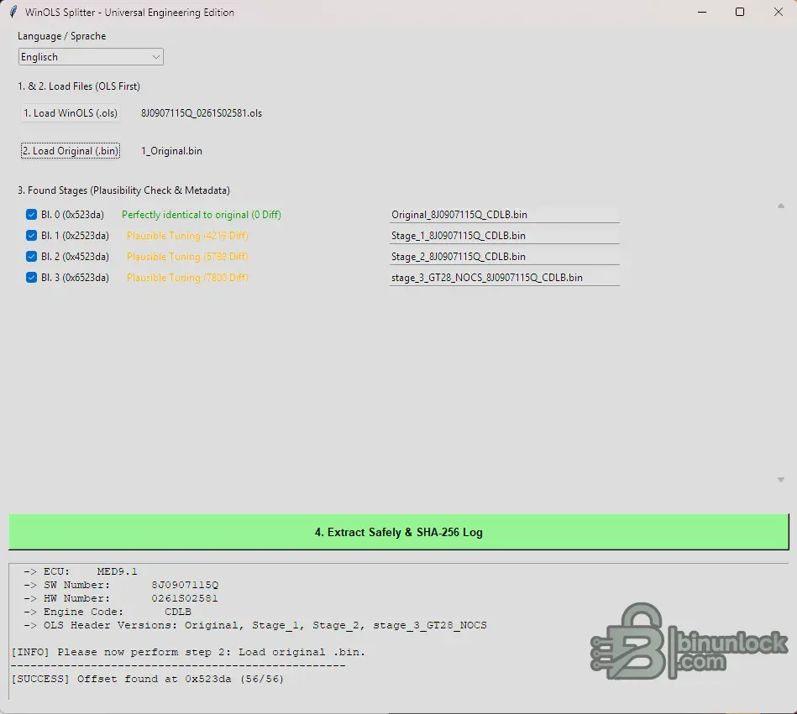Click the stages list scroll down arrow

[x=781, y=480]
